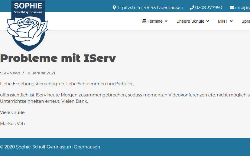Click the phone number 0208 377950

tap(209, 8)
